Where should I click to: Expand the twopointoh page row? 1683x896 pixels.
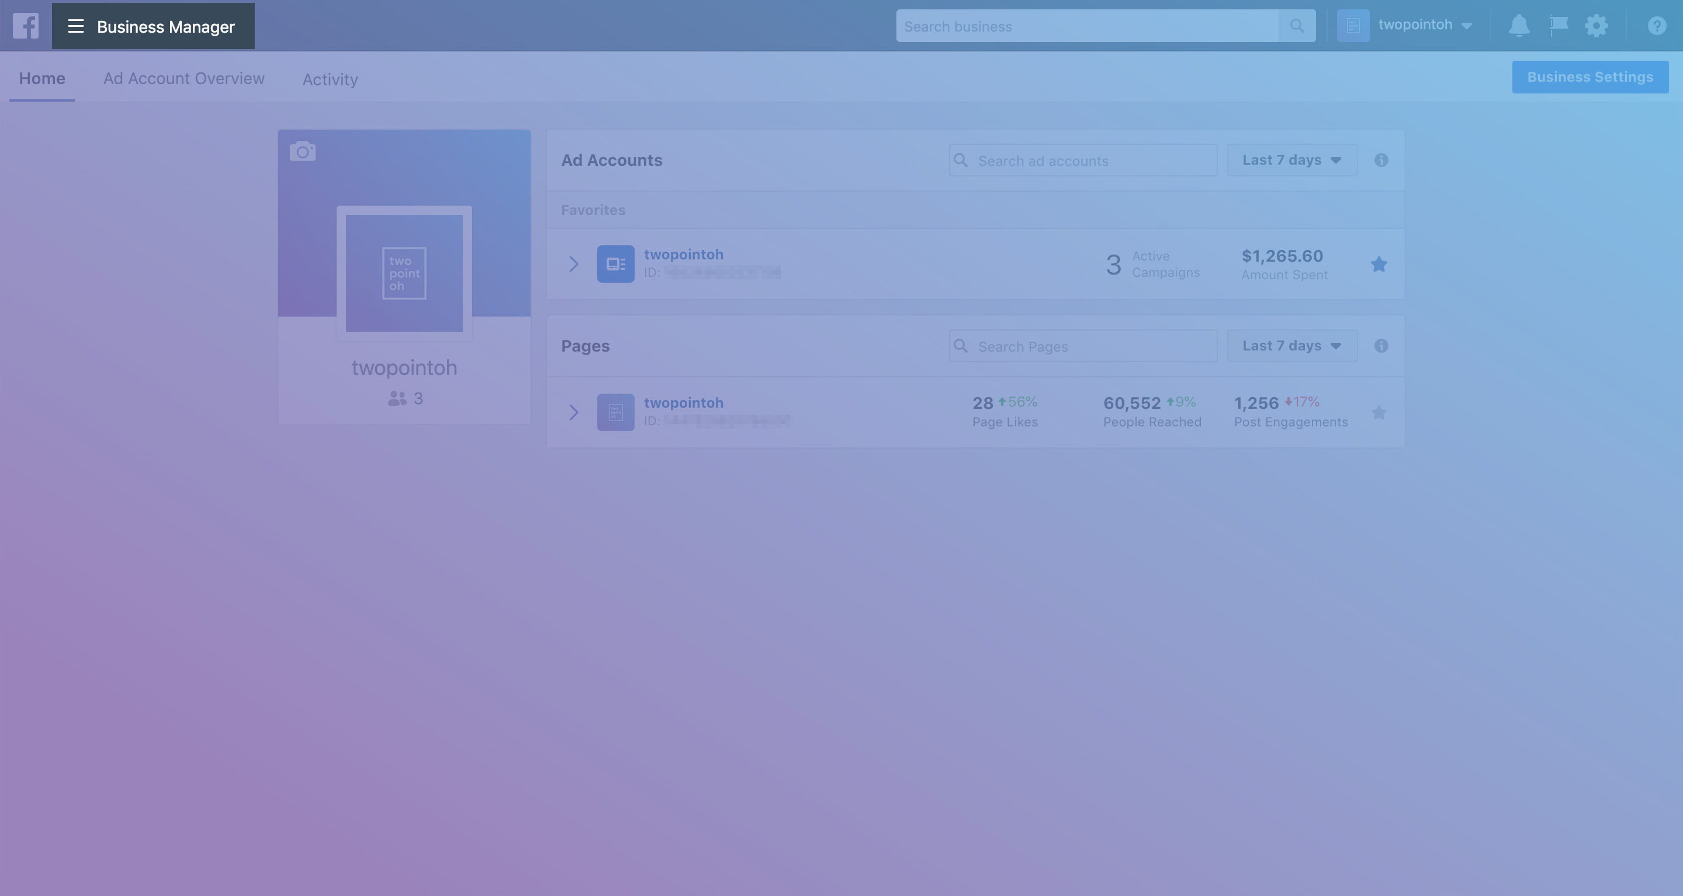tap(574, 412)
